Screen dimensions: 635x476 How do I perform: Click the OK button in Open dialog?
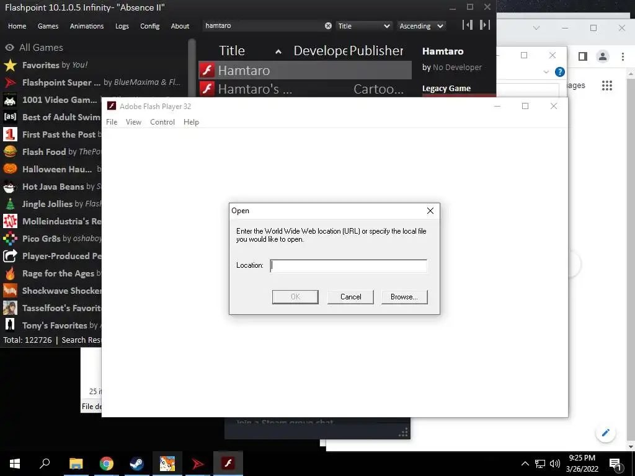[x=295, y=297]
